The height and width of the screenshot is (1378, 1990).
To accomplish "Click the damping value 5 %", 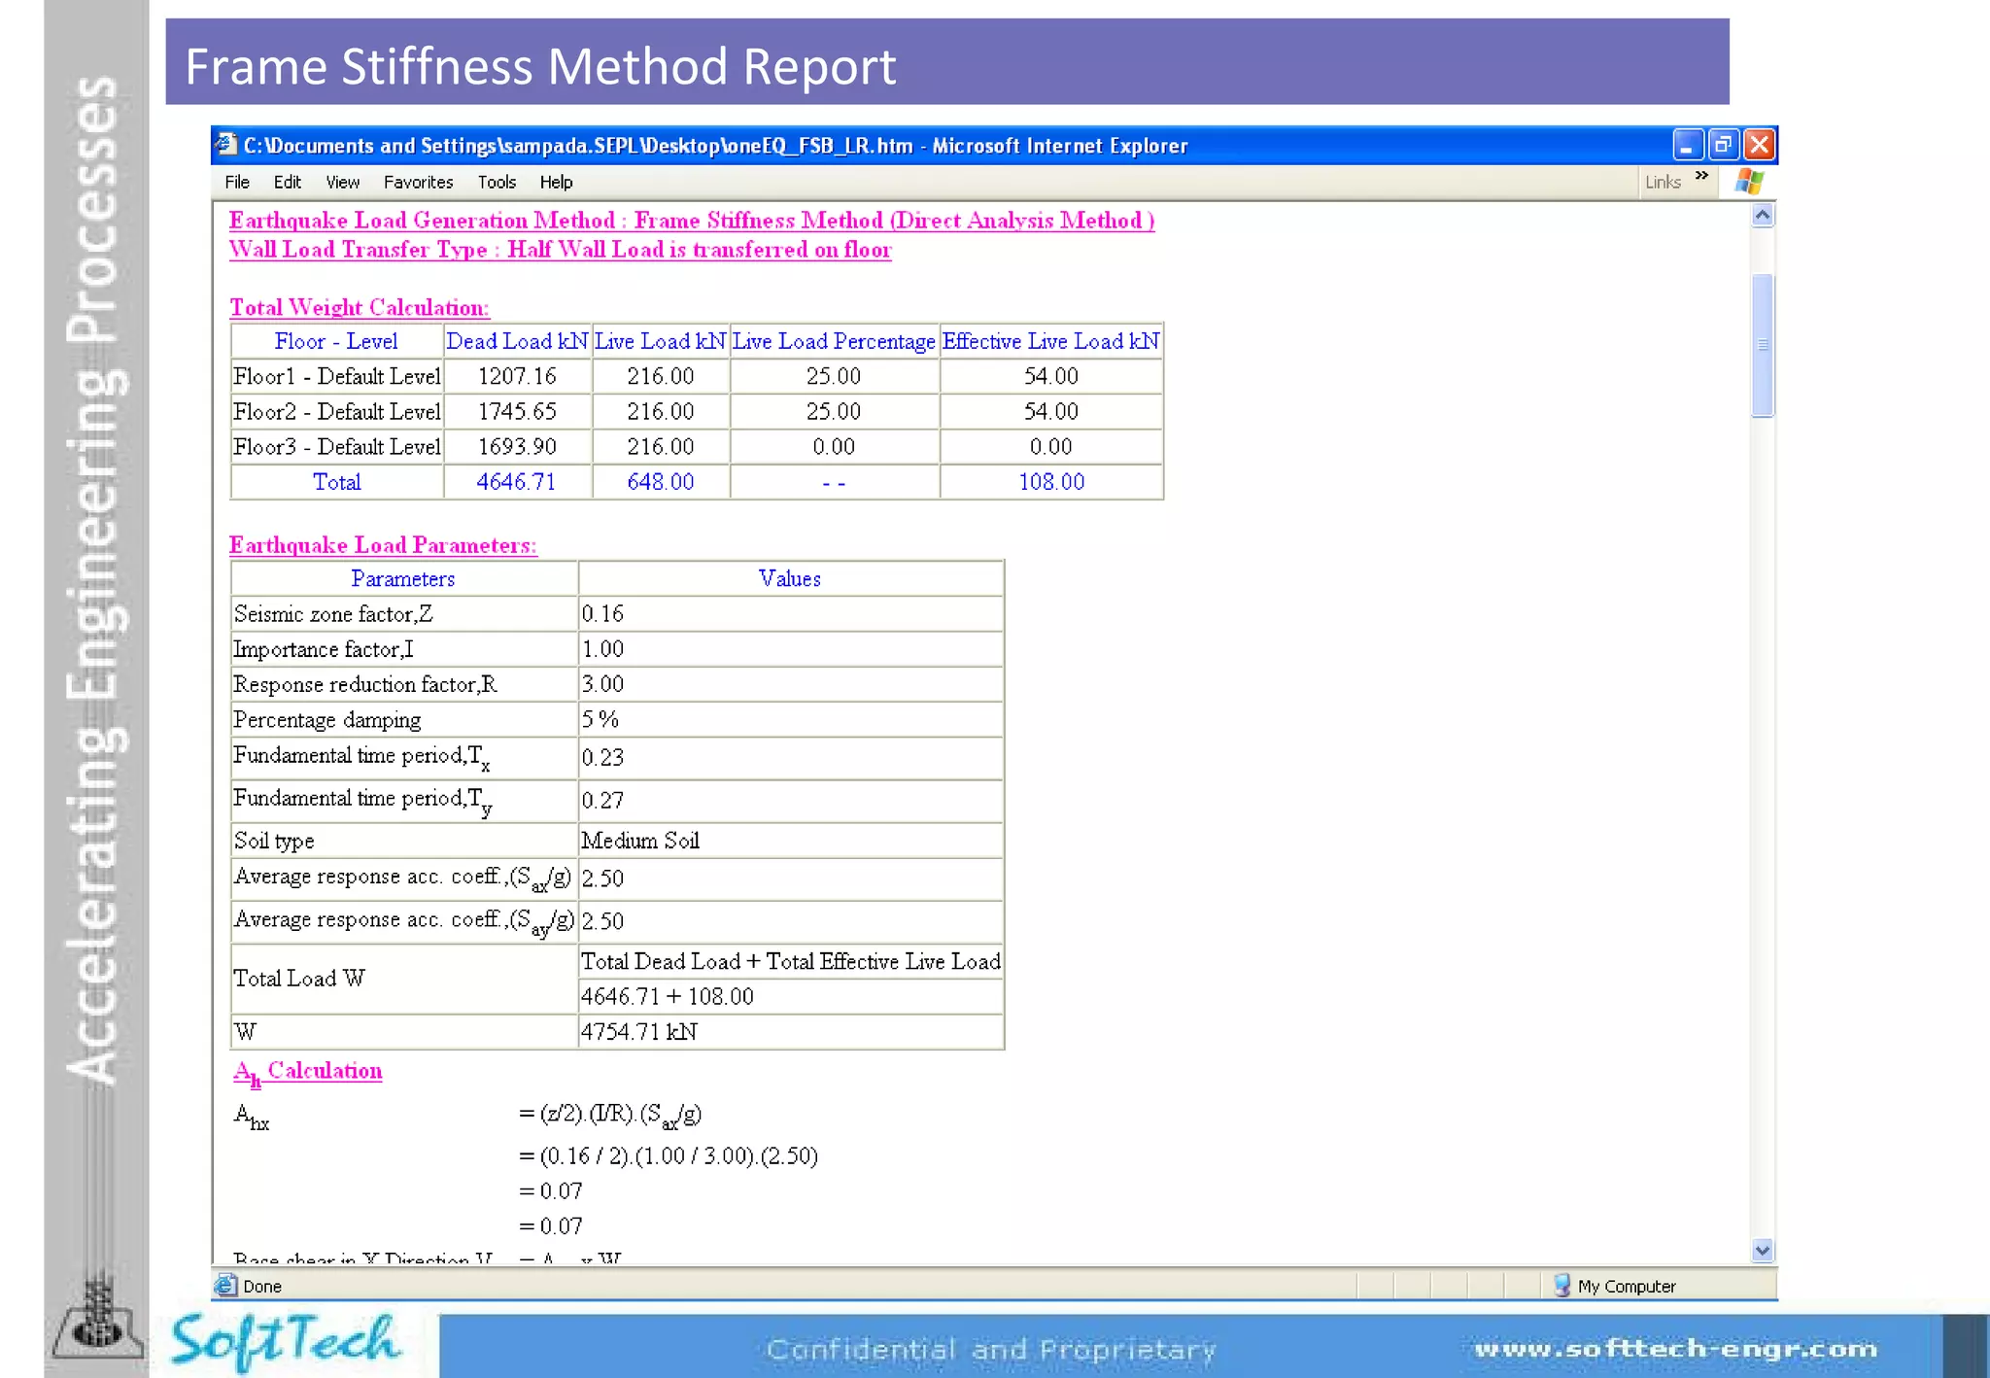I will (x=600, y=719).
